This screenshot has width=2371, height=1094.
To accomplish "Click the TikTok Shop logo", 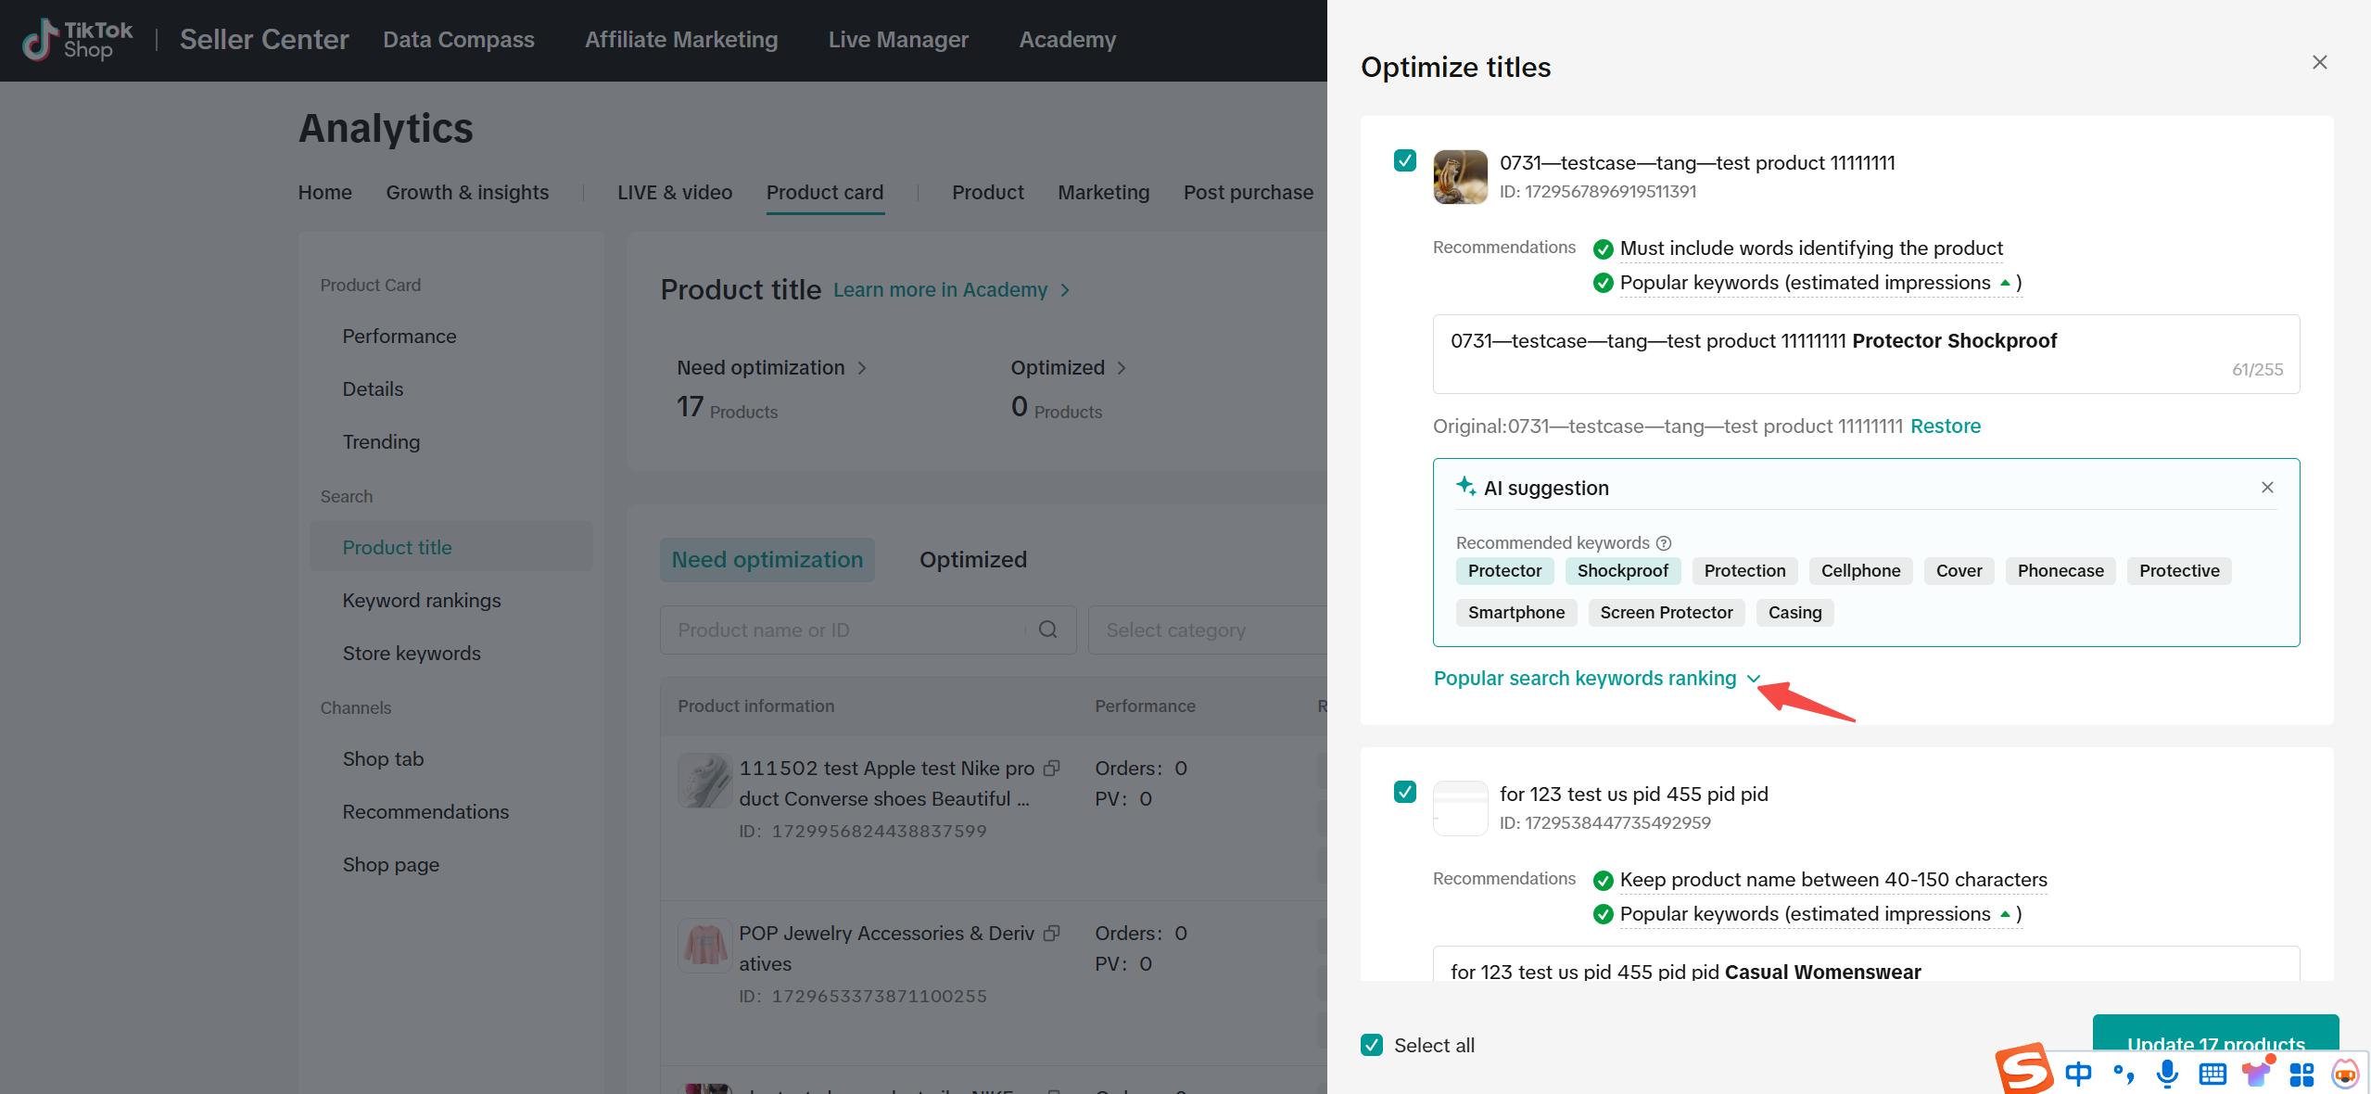I will coord(77,40).
